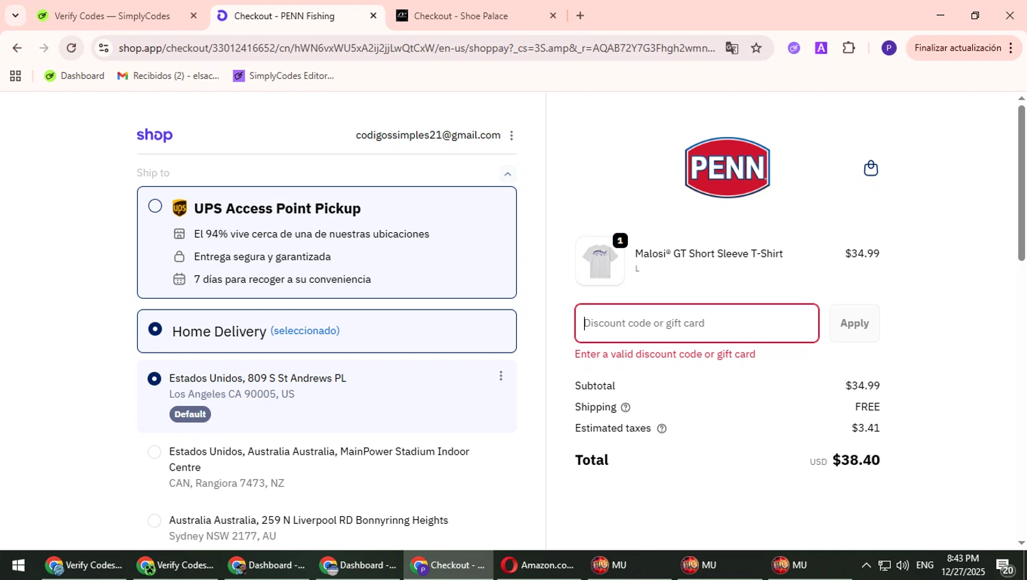Show estimated taxes help icon
This screenshot has width=1027, height=580.
pos(661,429)
